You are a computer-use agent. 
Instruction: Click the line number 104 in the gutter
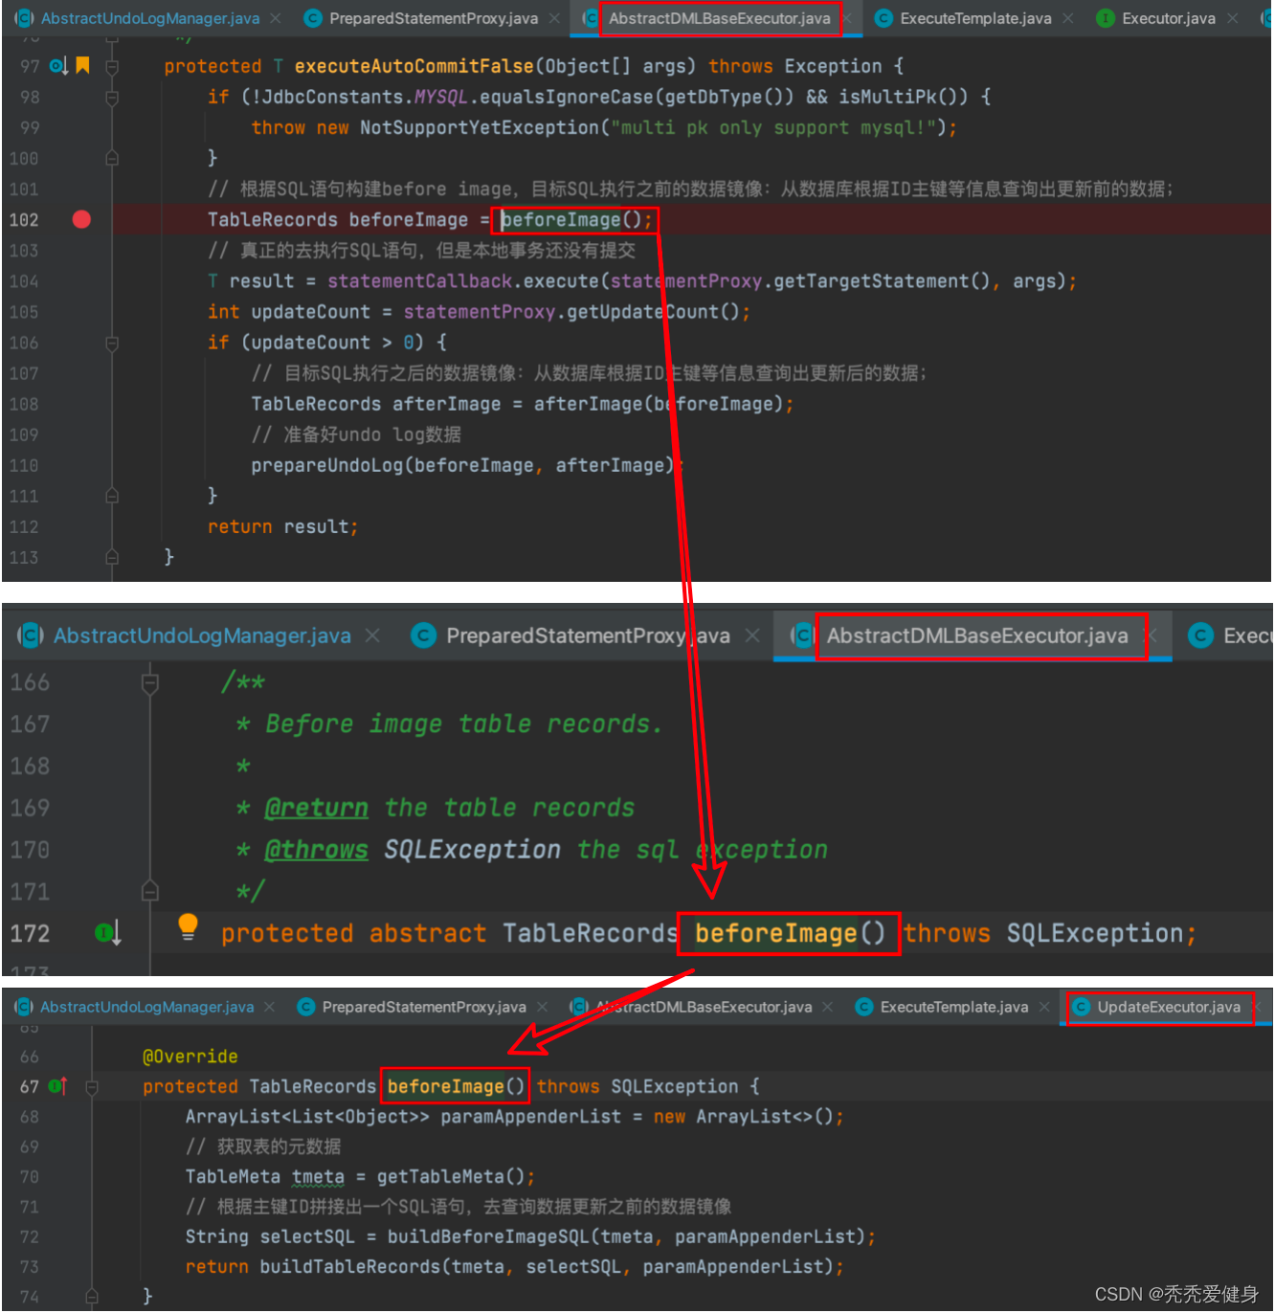(24, 281)
